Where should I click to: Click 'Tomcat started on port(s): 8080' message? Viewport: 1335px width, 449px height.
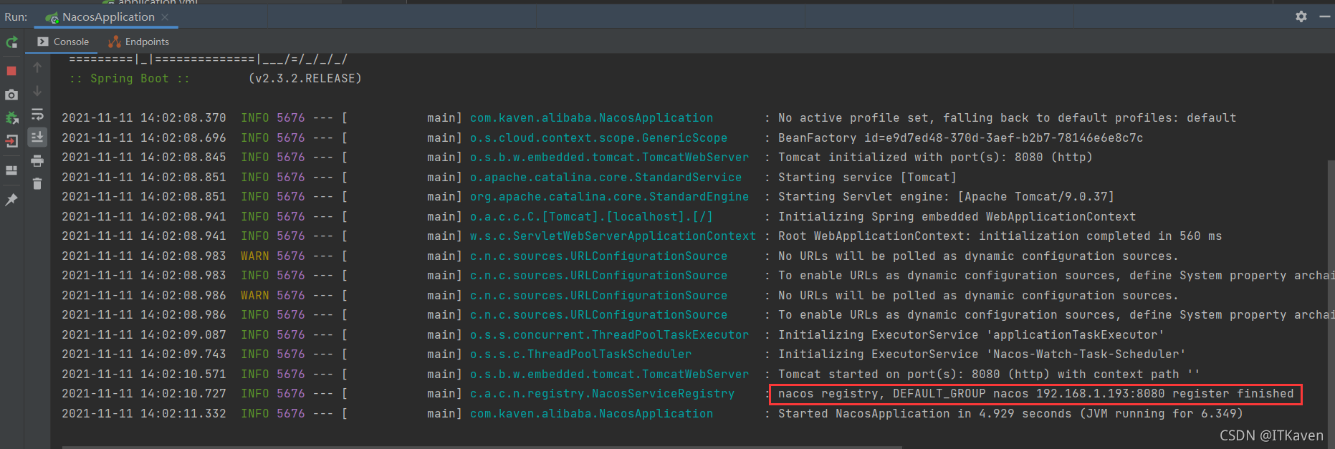[x=989, y=374]
